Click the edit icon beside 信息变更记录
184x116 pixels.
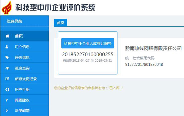[x=7, y=79]
